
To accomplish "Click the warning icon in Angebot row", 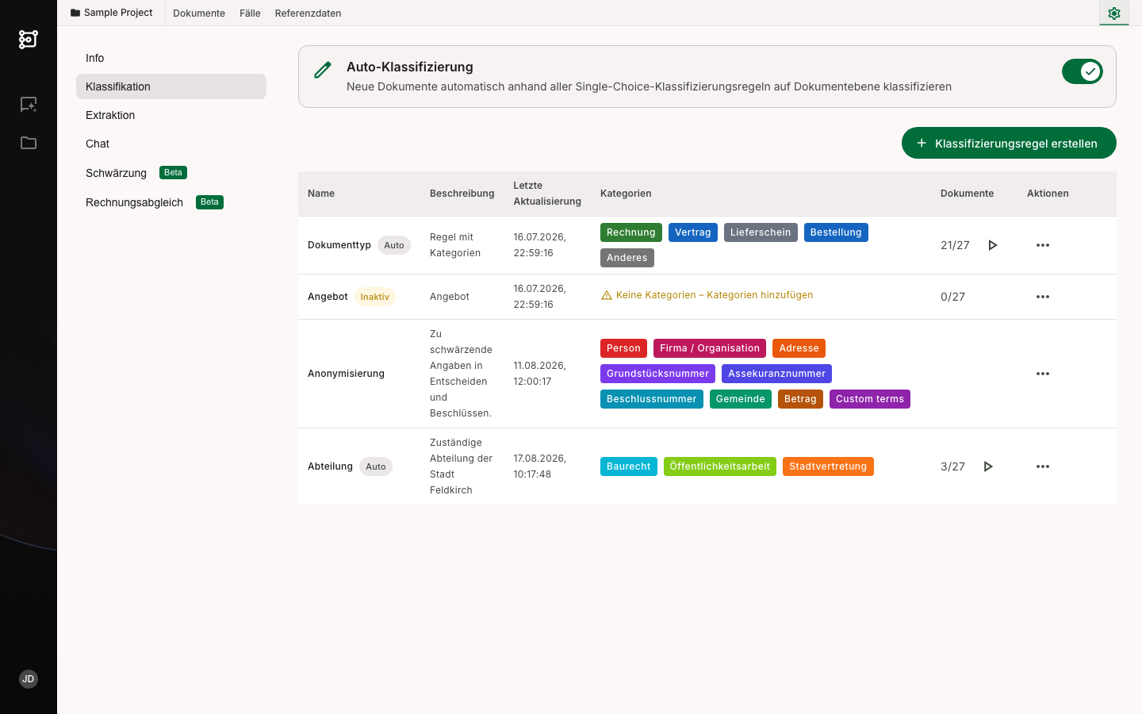I will pos(607,295).
